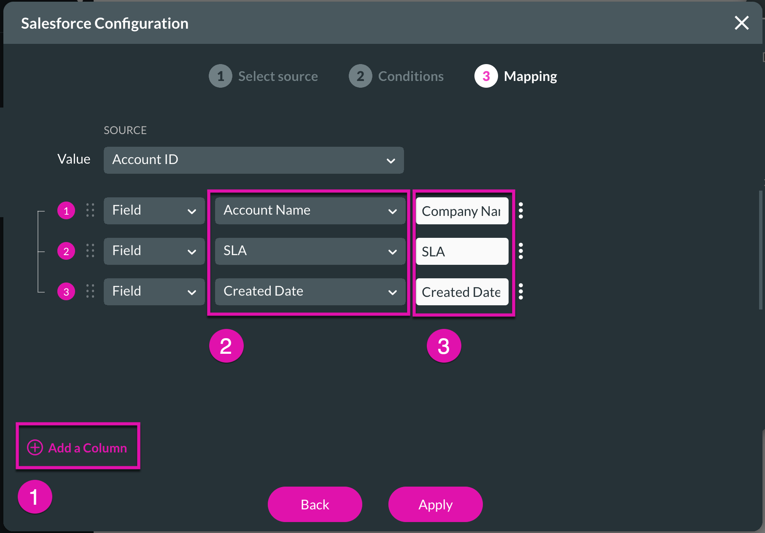The height and width of the screenshot is (533, 765).
Task: Open the Created Date field dropdown
Action: 310,292
